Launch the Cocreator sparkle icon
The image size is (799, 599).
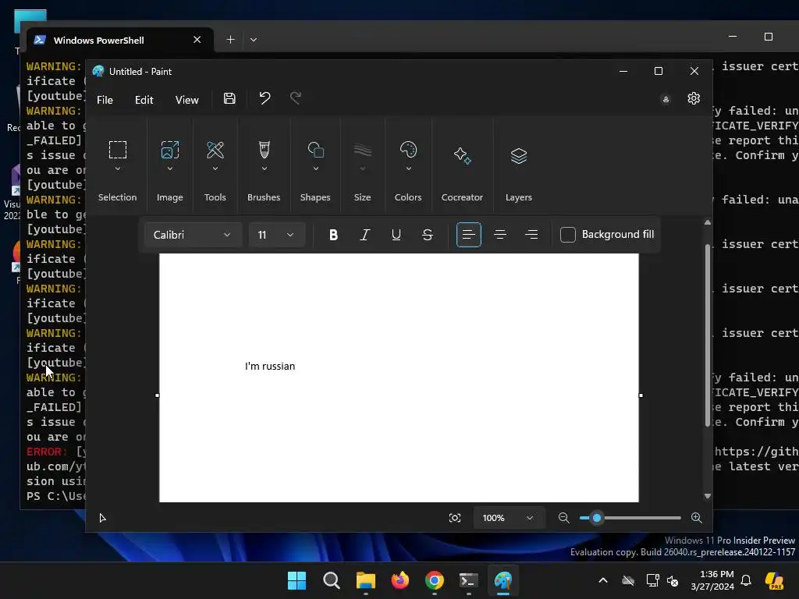[462, 155]
